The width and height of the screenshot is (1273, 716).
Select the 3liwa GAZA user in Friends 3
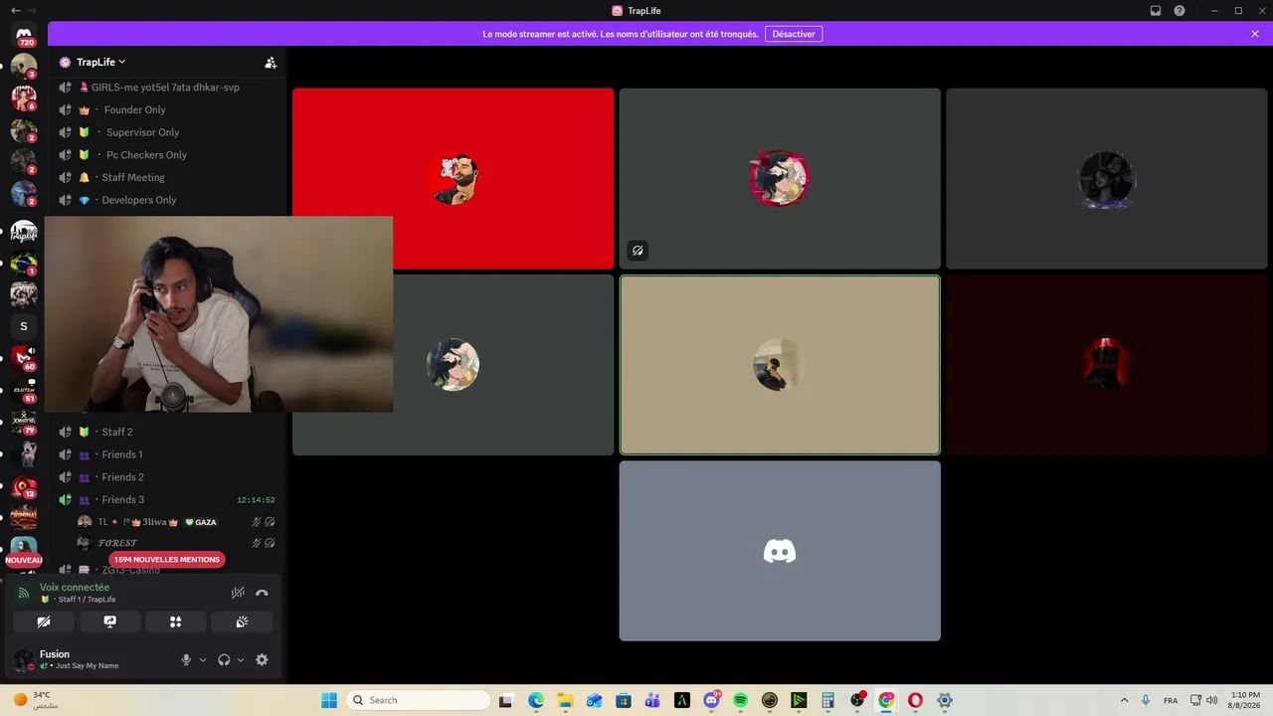point(176,522)
